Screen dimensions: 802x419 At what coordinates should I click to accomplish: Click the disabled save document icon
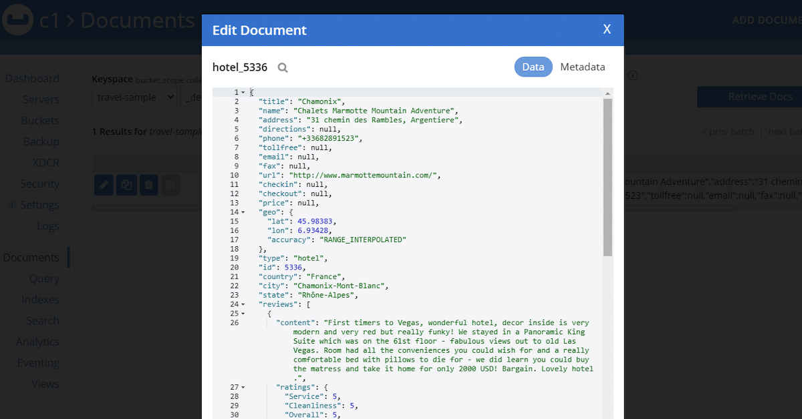click(x=170, y=185)
